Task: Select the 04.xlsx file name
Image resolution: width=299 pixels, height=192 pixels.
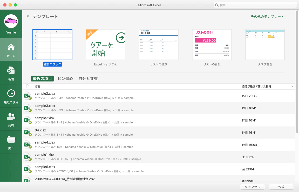Action: [40, 130]
